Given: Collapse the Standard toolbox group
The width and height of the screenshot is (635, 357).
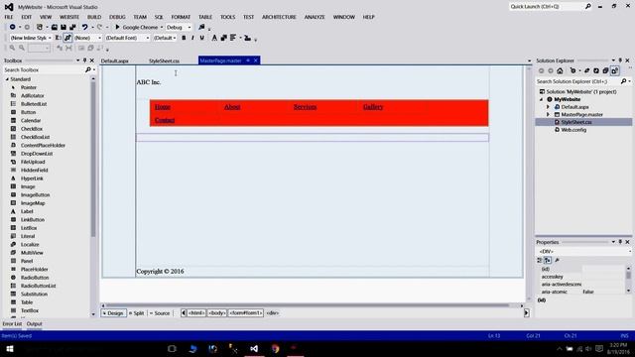Looking at the screenshot, I should 7,79.
